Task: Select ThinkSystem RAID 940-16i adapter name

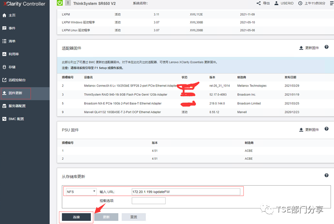Action: 125,94
